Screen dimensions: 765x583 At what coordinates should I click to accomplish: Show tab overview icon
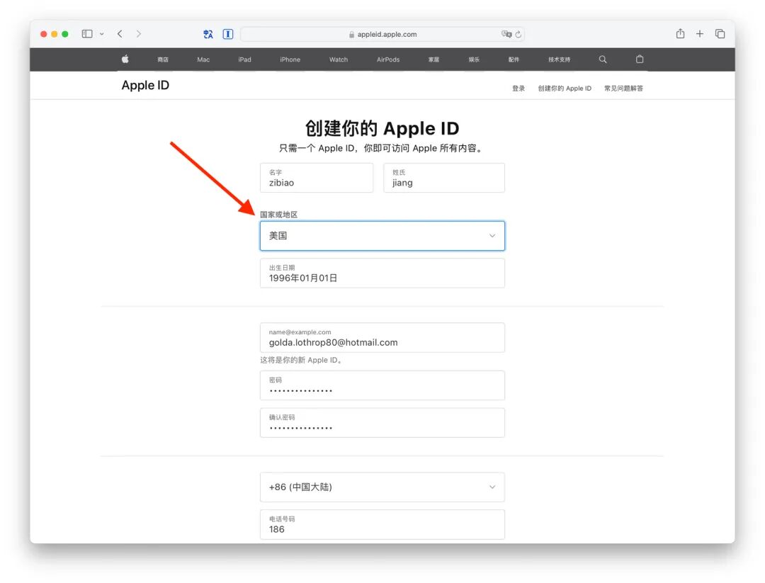point(720,34)
